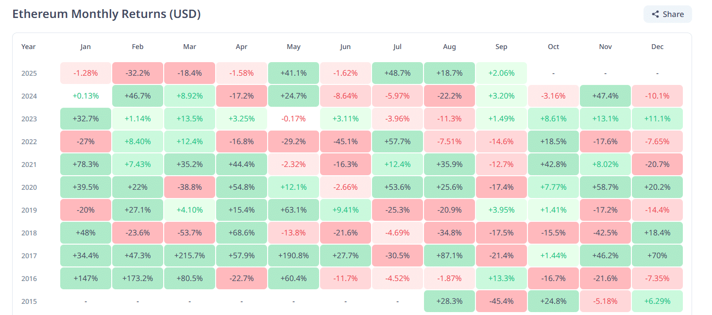Click the -53.7% March 2018 cell
Image resolution: width=712 pixels, height=315 pixels.
pos(189,233)
